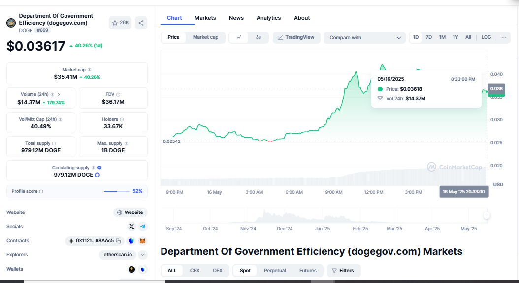Click the blue shield wallet icon in Contracts
The image size is (519, 283).
click(131, 241)
